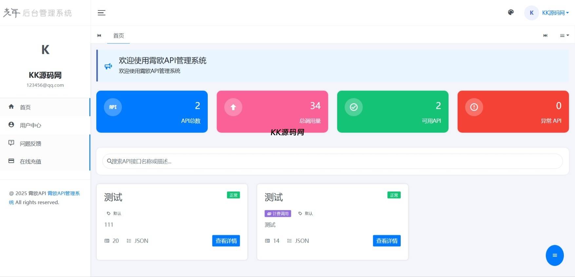The image size is (575, 277).
Task: Click the K user avatar in header
Action: pos(531,13)
